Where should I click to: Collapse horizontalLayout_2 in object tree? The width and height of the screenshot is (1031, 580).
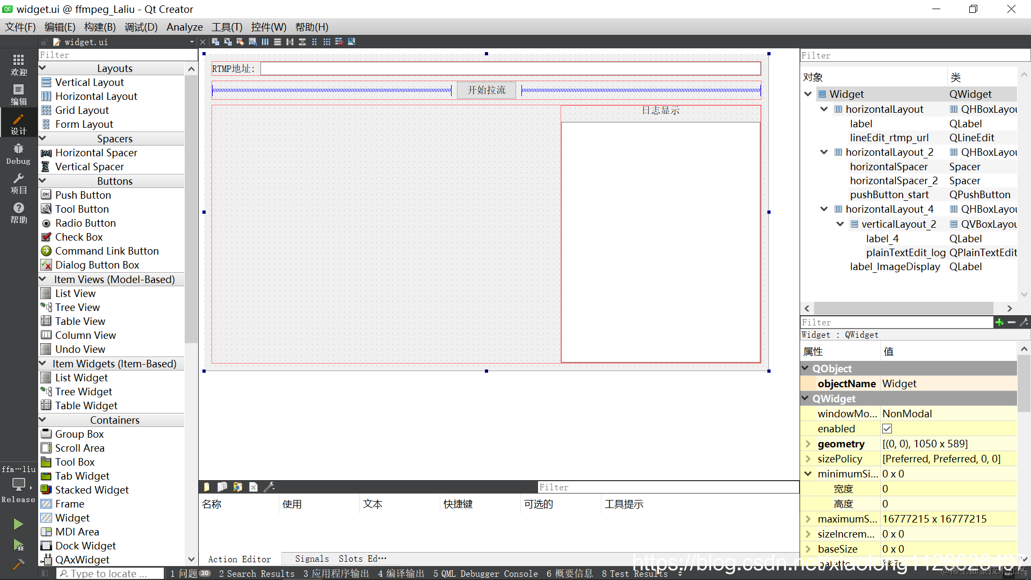(824, 153)
